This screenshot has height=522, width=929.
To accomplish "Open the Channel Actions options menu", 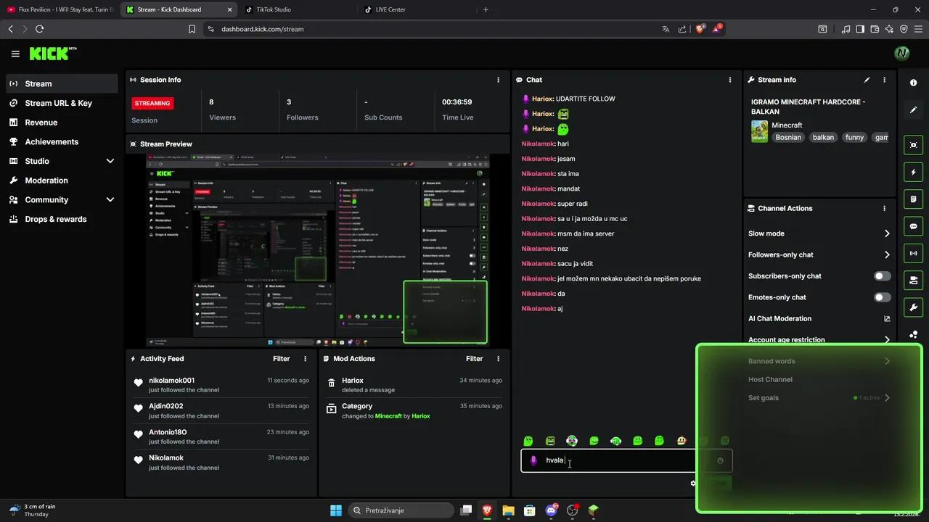I will [x=884, y=208].
